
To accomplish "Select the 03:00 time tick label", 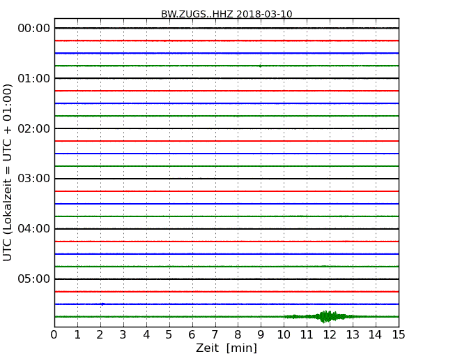I will pos(34,179).
